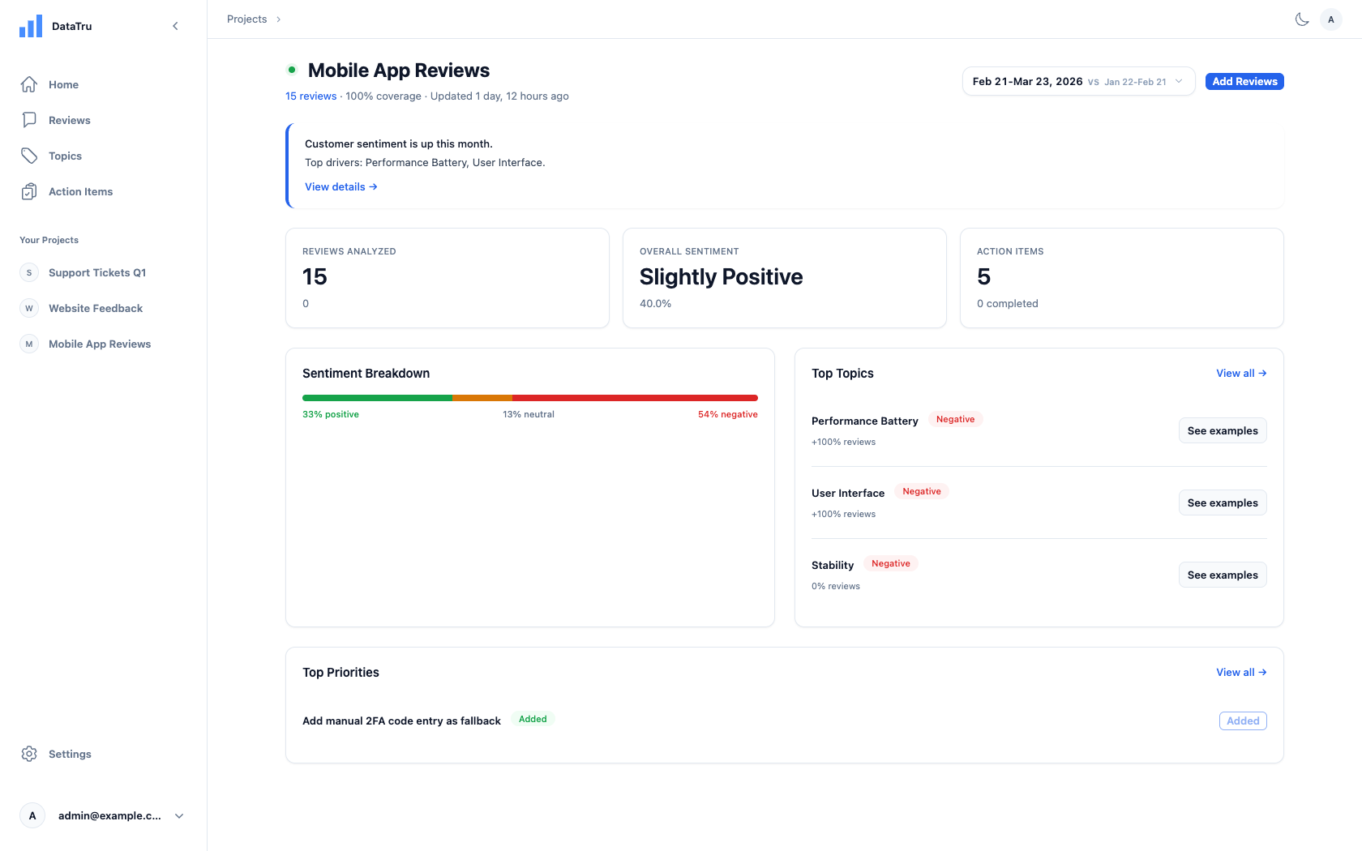Toggle dark mode with the moon icon
Screen dimensions: 1362x851
pos(1302,19)
